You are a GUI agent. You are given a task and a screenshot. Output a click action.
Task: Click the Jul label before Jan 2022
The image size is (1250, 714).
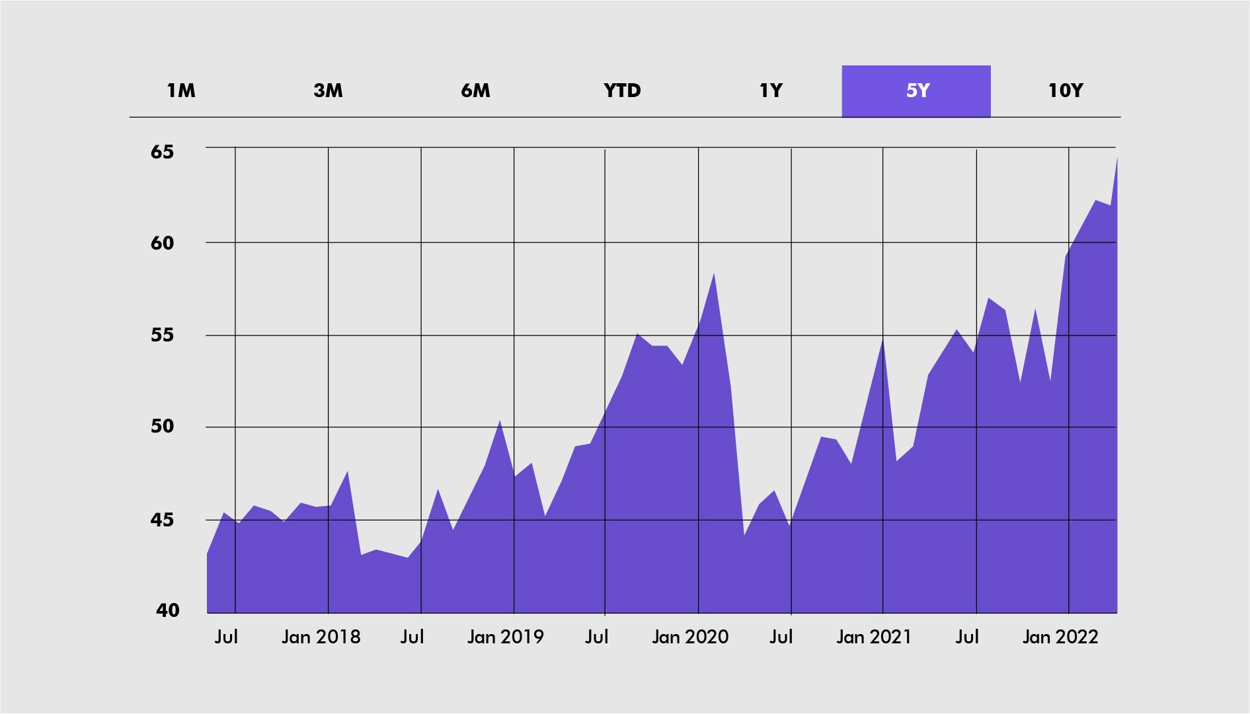[x=967, y=637]
